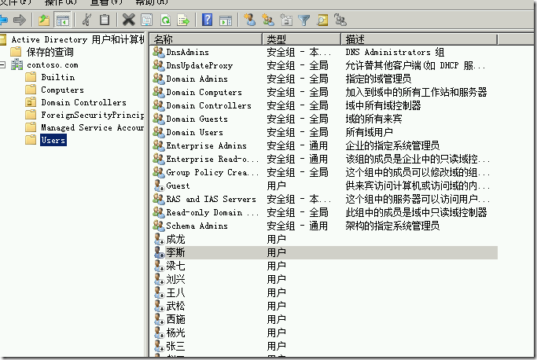The image size is (537, 360).
Task: Collapse the contoso.com tree node
Action: (x=2, y=64)
